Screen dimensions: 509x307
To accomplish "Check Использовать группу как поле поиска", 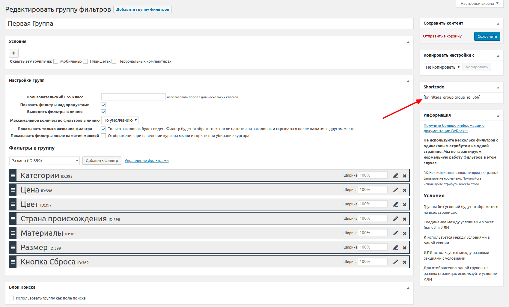I will (11, 298).
